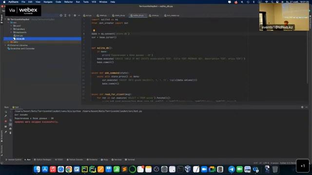Image resolution: width=312 pixels, height=175 pixels.
Task: Open Trash from the Dock
Action: 275,169
